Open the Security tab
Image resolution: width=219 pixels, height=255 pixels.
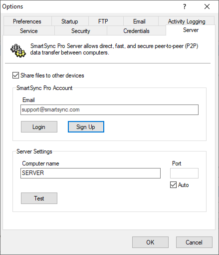click(x=81, y=31)
